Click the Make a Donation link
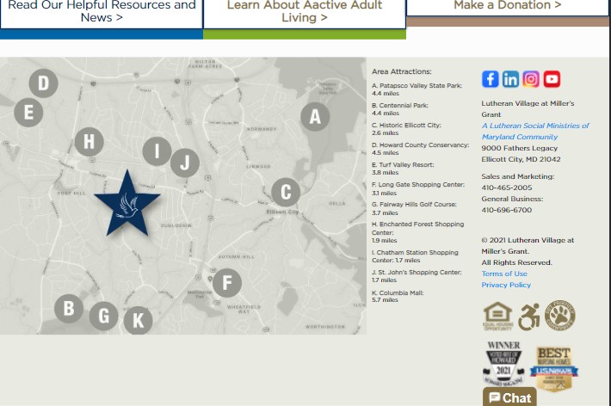 pyautogui.click(x=508, y=6)
